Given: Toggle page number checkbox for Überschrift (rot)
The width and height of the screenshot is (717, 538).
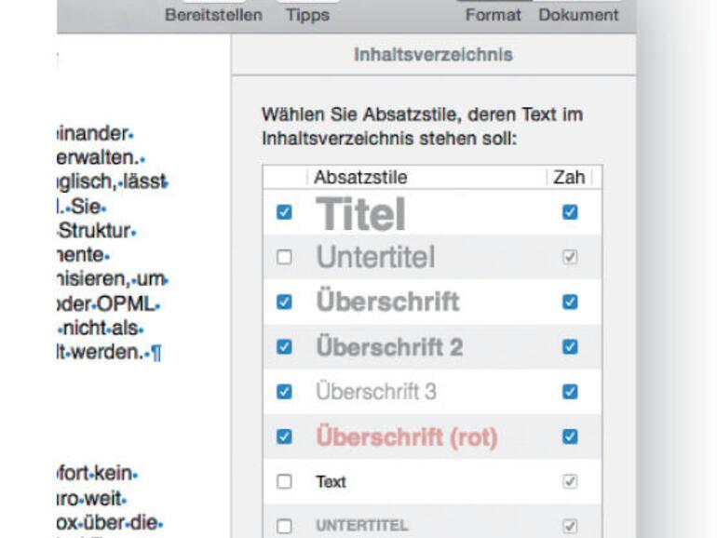Looking at the screenshot, I should (x=570, y=437).
